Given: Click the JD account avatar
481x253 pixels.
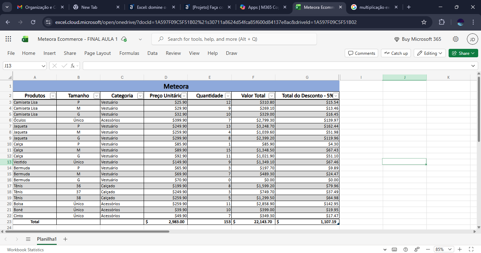Looking at the screenshot, I should [x=472, y=39].
